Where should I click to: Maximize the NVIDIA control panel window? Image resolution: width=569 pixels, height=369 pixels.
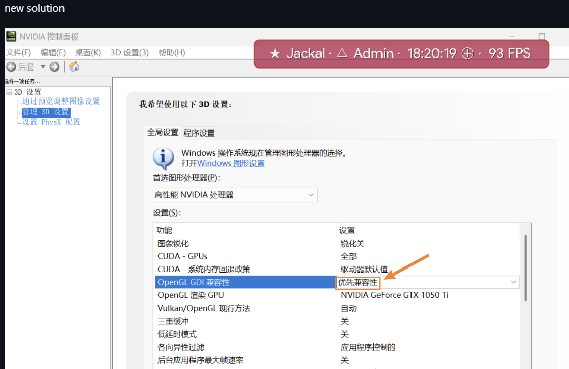[x=542, y=37]
